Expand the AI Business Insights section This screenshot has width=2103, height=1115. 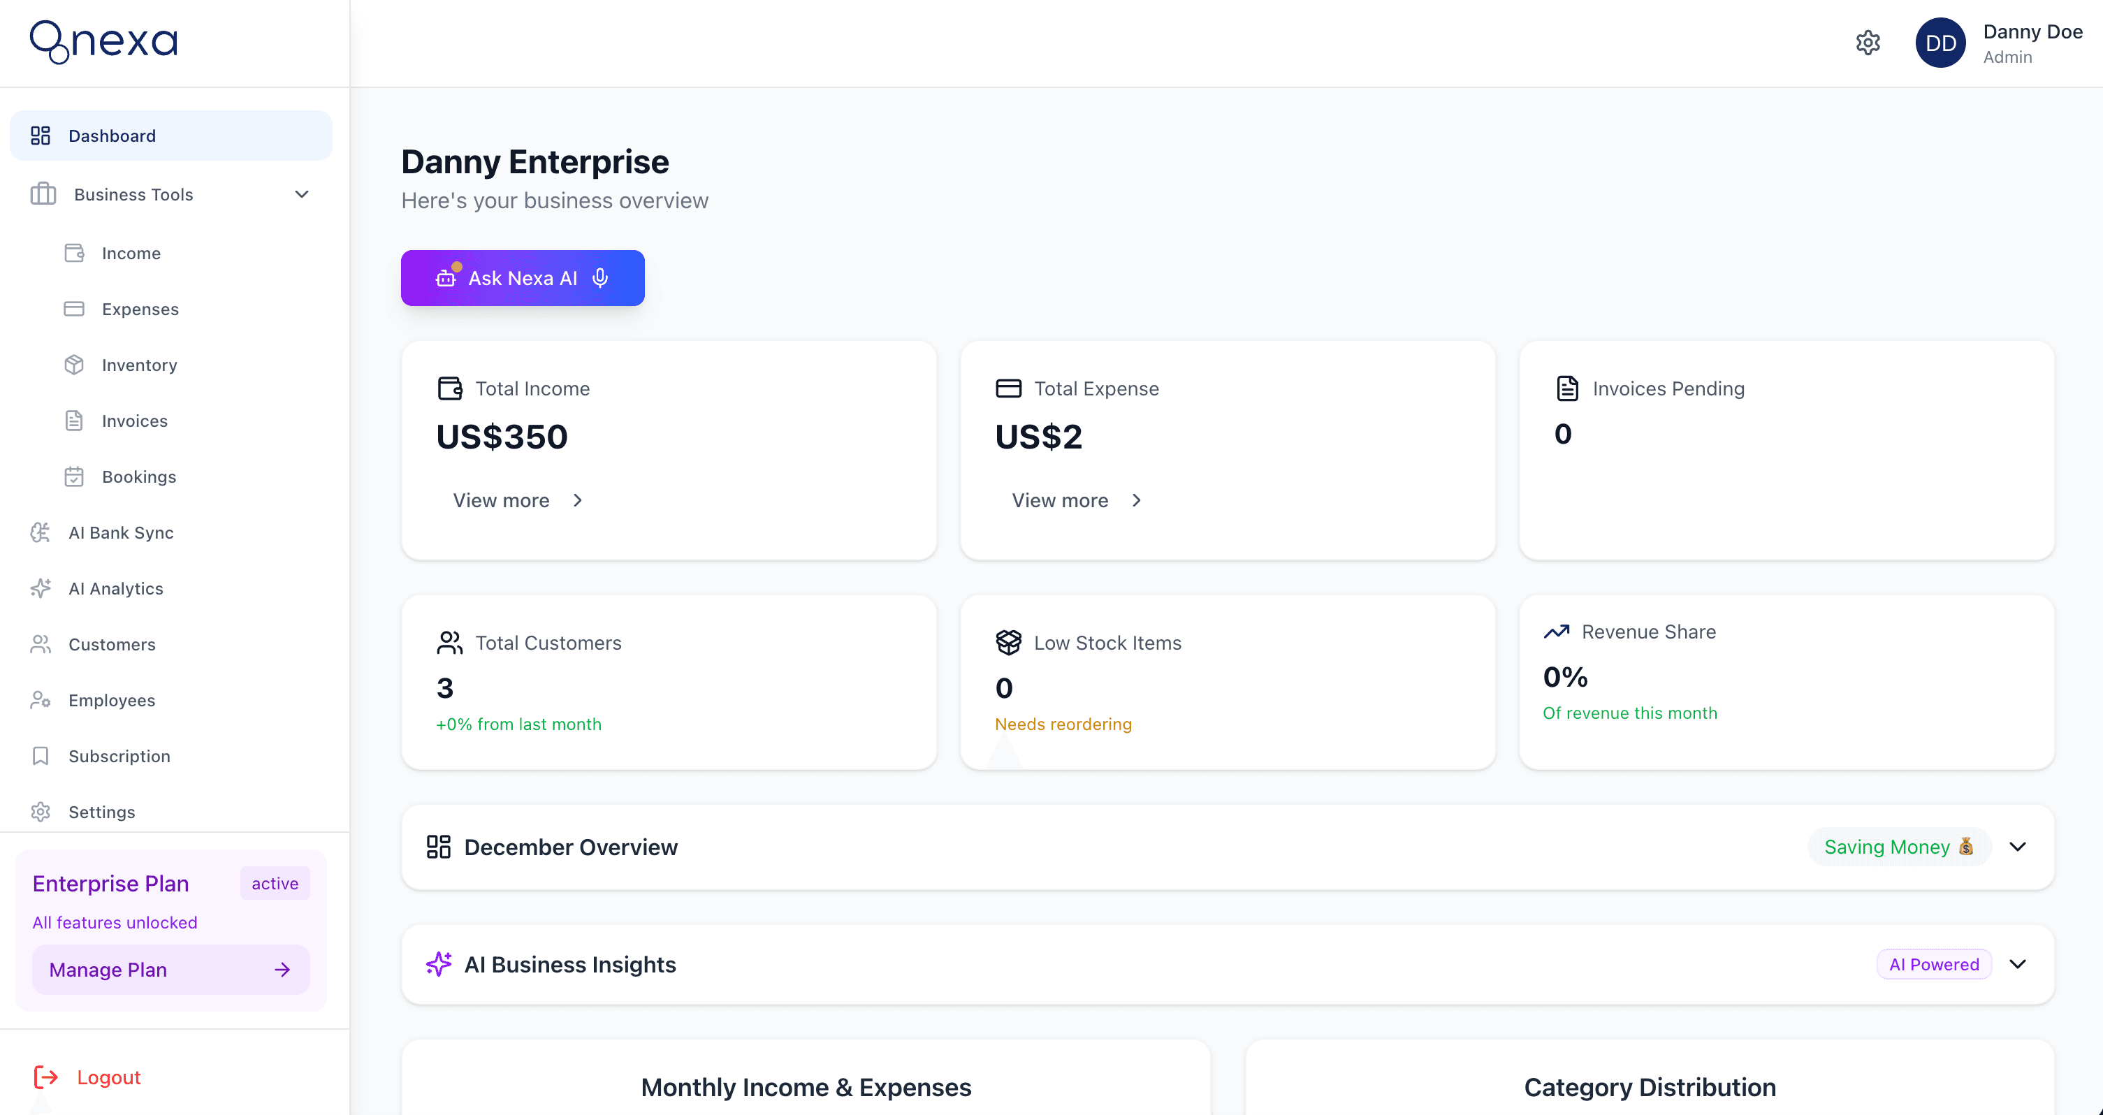pos(2018,964)
